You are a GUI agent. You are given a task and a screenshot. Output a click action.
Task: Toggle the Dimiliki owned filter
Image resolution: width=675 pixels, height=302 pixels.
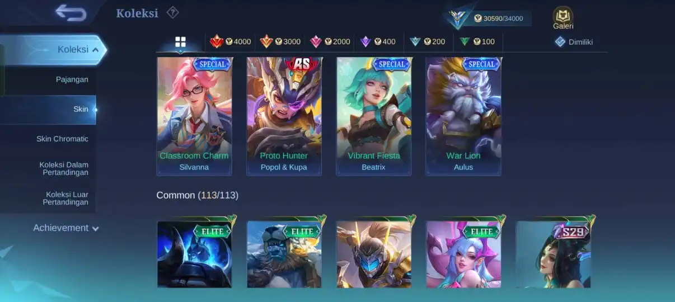[x=574, y=41]
